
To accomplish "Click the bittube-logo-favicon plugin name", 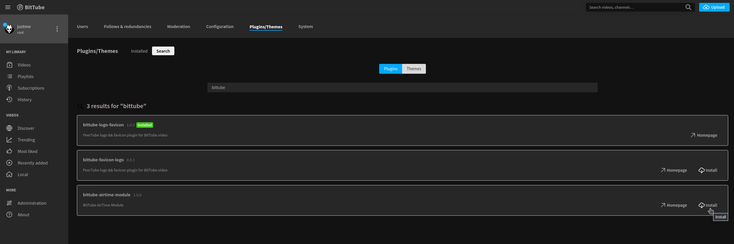I will (103, 125).
